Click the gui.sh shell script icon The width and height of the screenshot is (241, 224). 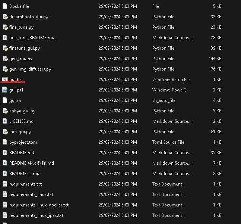[x=5, y=100]
